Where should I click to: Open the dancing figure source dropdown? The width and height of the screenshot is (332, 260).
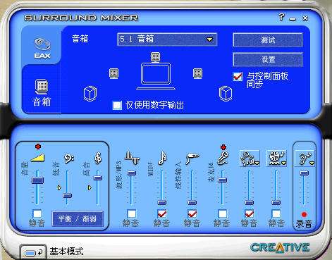coord(250,159)
